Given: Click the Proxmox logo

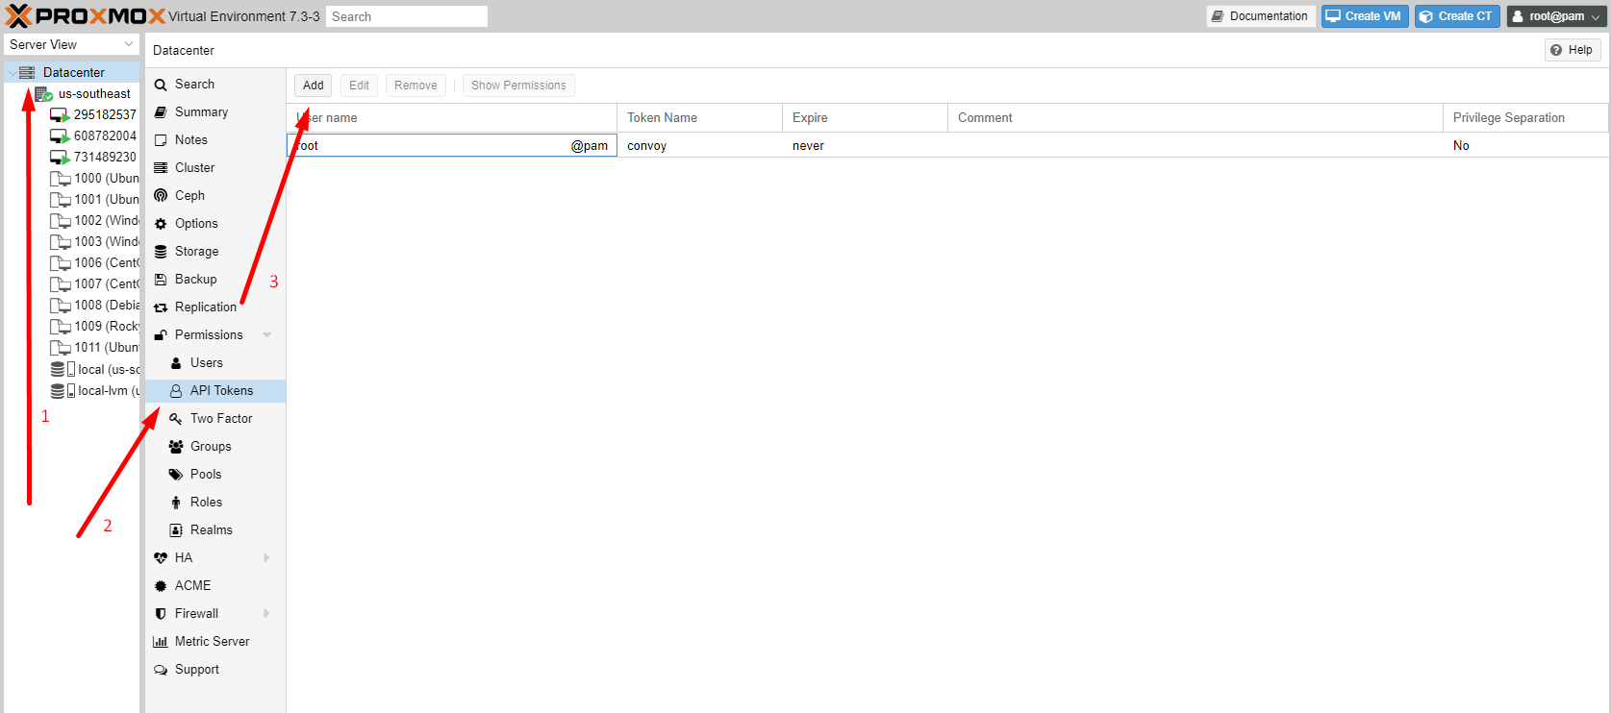Looking at the screenshot, I should pos(86,15).
